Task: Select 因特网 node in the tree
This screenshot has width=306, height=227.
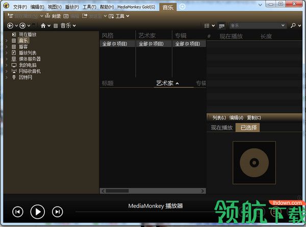Action: click(x=25, y=77)
